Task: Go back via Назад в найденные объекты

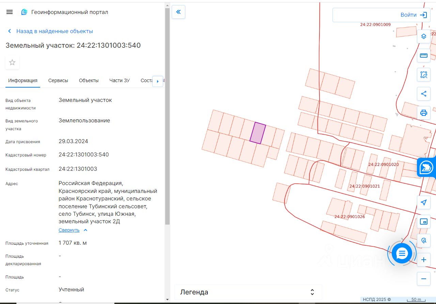Action: 54,31
